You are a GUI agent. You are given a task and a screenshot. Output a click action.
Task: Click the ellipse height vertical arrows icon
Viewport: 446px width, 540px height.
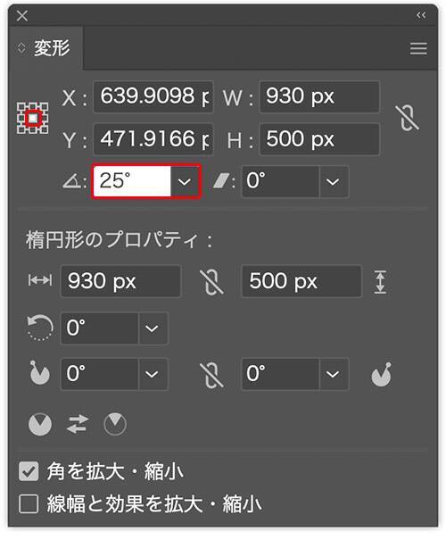(x=380, y=282)
